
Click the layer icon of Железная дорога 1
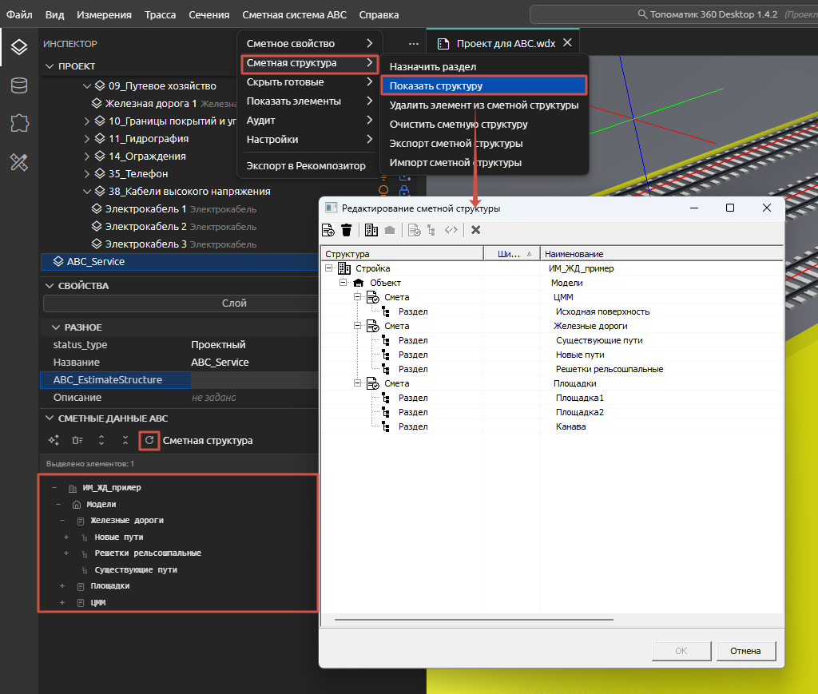[97, 103]
